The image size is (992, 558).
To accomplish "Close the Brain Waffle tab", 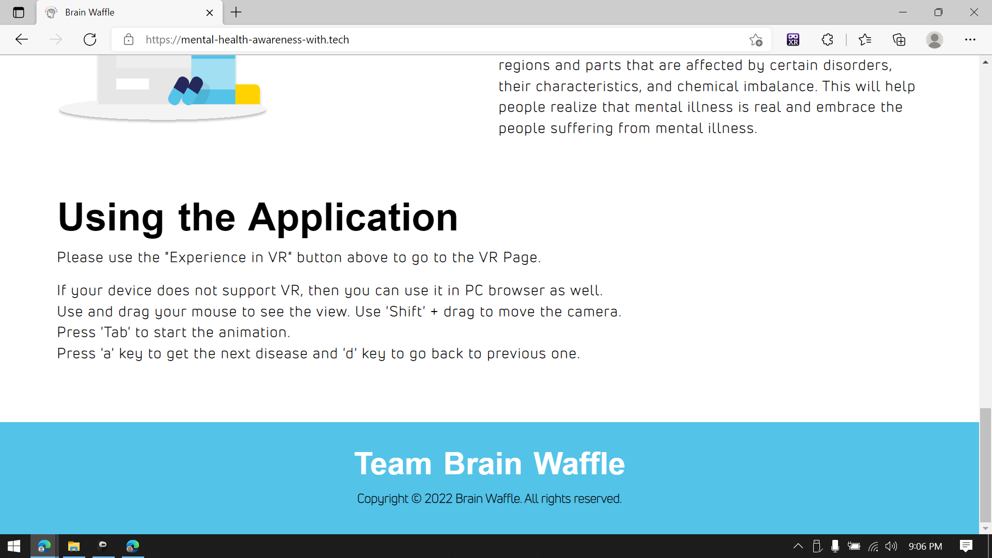I will [210, 12].
